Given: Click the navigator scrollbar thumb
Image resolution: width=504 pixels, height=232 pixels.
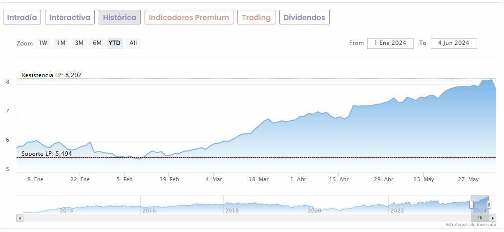Looking at the screenshot, I should click(x=480, y=218).
